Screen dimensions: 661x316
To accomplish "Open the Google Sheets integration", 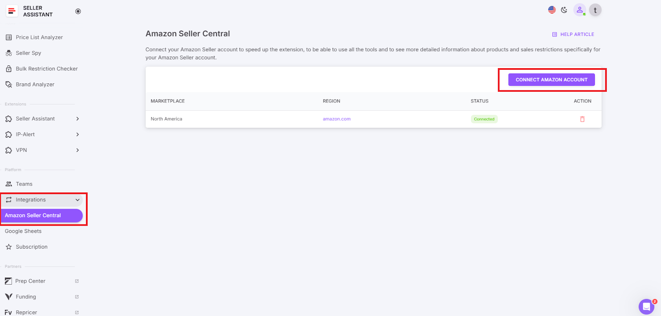I will pyautogui.click(x=23, y=231).
